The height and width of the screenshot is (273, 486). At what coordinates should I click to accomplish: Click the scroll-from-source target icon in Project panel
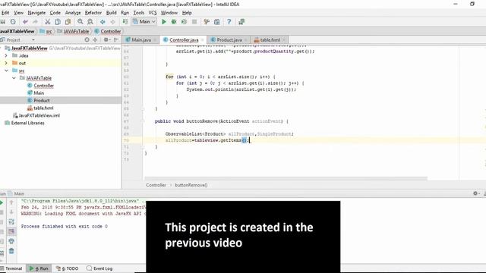(x=87, y=39)
